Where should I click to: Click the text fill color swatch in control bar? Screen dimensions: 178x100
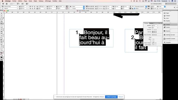tap(67, 7)
